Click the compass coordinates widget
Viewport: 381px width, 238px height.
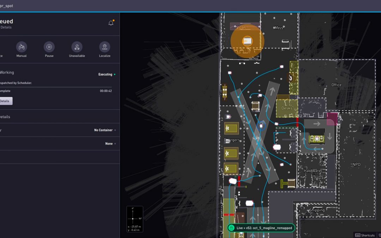(x=135, y=219)
